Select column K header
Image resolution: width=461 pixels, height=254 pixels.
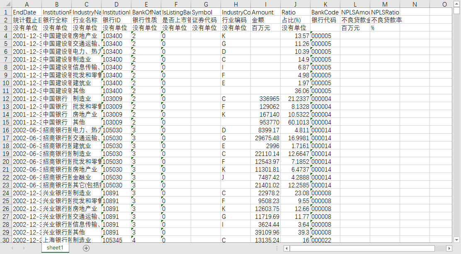point(325,5)
